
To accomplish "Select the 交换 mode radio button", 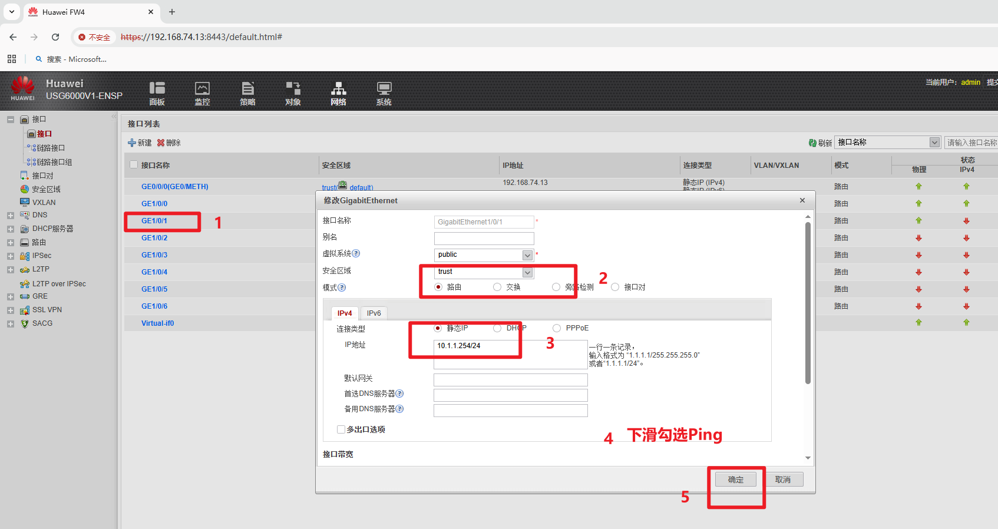I will pyautogui.click(x=497, y=287).
